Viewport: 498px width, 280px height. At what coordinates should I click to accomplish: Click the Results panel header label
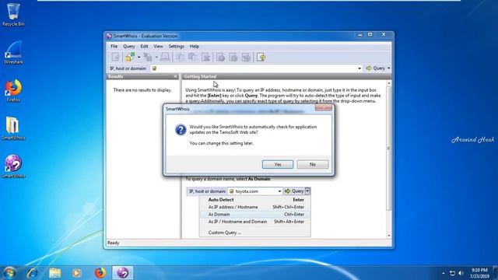pyautogui.click(x=115, y=76)
